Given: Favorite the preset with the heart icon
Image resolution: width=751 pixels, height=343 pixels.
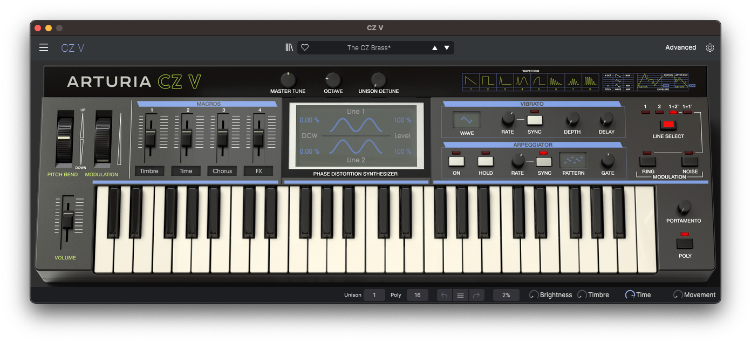Looking at the screenshot, I should [x=304, y=47].
